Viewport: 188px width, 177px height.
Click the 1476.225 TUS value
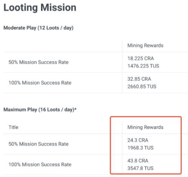click(143, 66)
